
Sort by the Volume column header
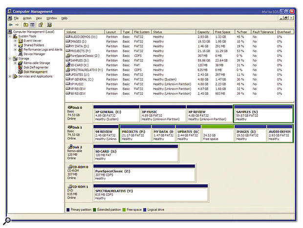pyautogui.click(x=85, y=32)
